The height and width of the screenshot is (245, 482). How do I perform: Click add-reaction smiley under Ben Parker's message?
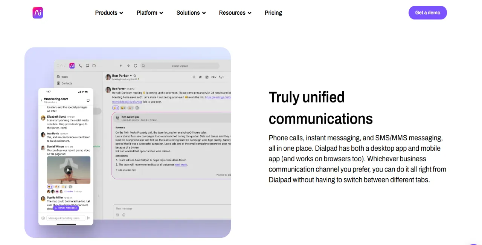pos(137,108)
